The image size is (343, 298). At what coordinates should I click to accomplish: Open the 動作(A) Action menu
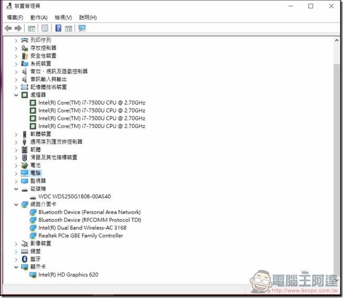(x=39, y=17)
